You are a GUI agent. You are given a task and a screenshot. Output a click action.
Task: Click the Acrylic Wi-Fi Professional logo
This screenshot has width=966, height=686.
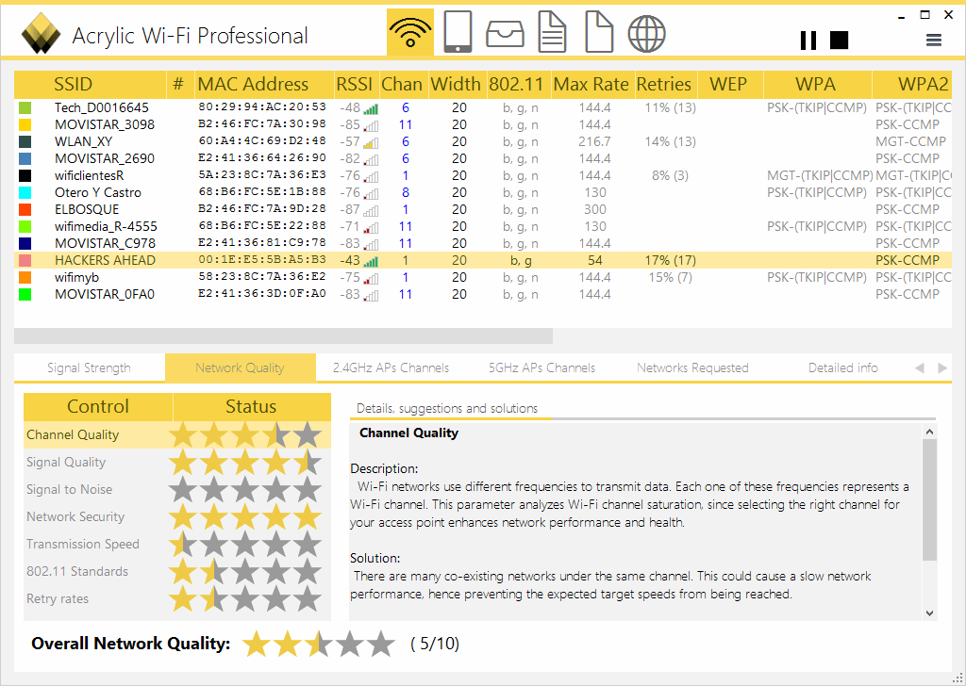point(41,33)
